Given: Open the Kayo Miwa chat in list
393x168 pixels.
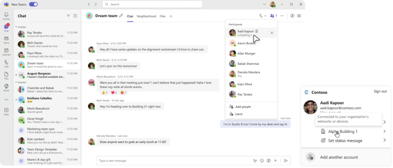Looking at the screenshot, I should pyautogui.click(x=48, y=54).
